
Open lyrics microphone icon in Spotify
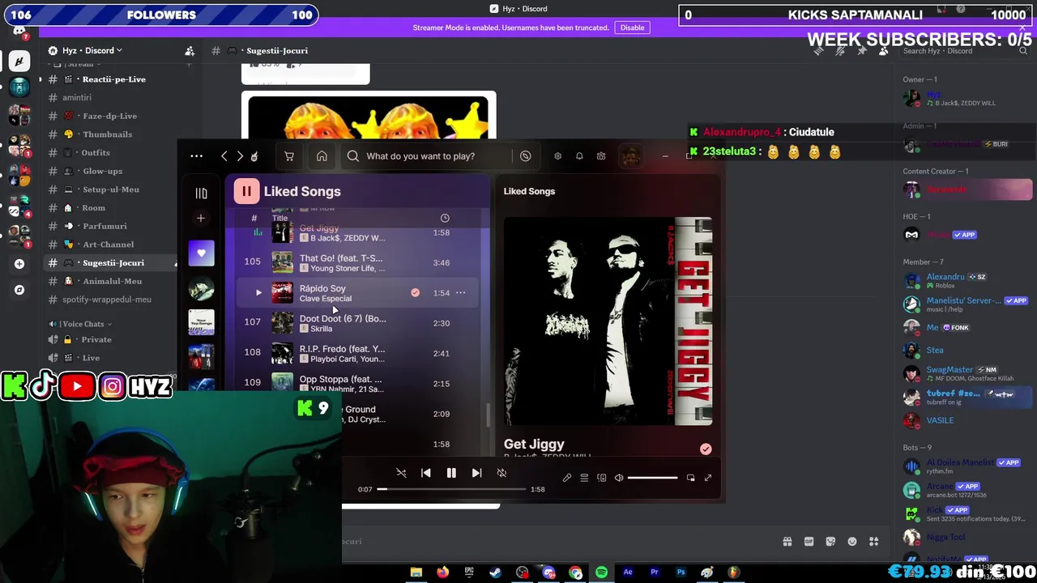567,478
